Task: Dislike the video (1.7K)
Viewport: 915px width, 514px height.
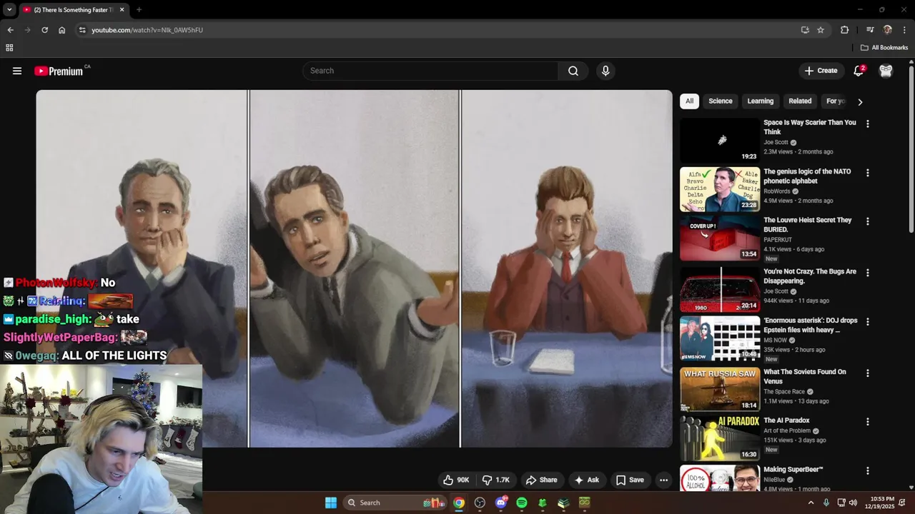Action: pos(496,480)
